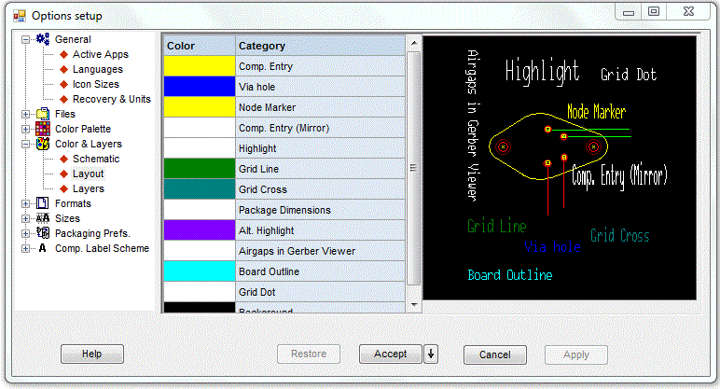Click the Category column header
Viewport: 720px width, 389px height.
pos(321,46)
